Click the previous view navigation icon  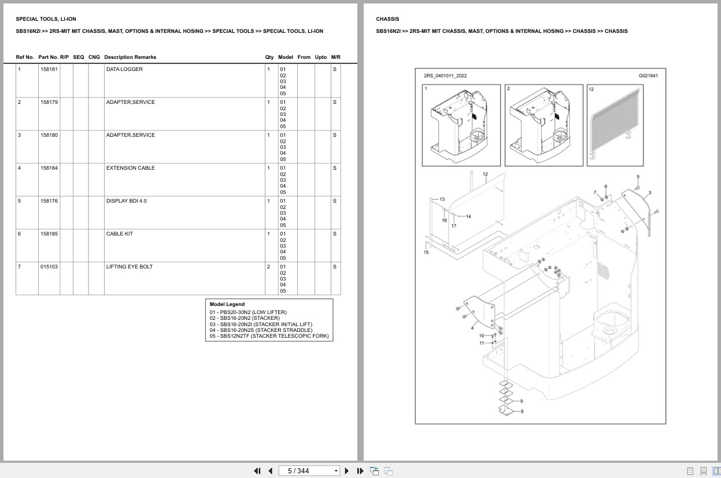(x=375, y=471)
